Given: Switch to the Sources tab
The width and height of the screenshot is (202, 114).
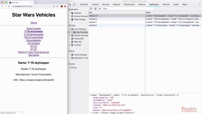Looking at the screenshot, I should [x=106, y=4].
